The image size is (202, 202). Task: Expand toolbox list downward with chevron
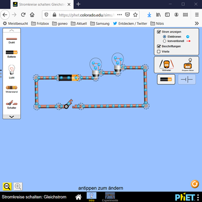(12, 117)
